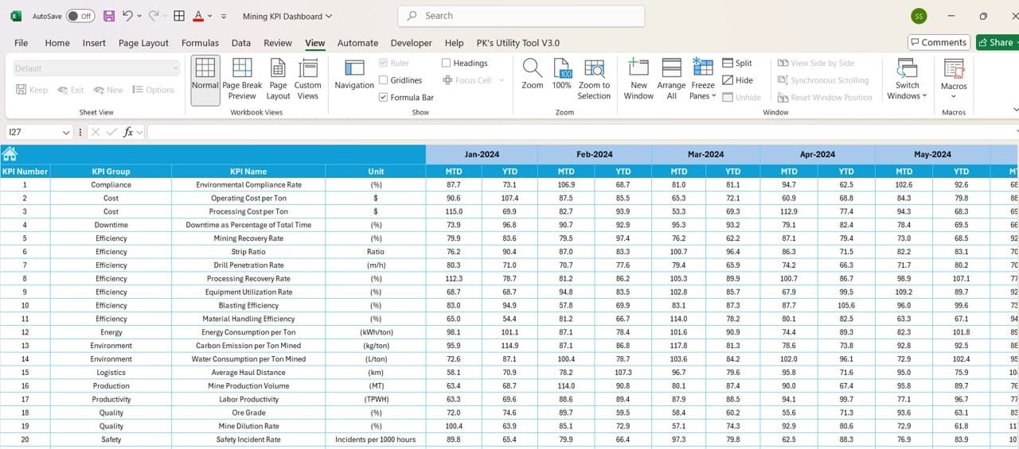Turn on the AutoSave toggle
This screenshot has width=1019, height=449.
tap(80, 16)
